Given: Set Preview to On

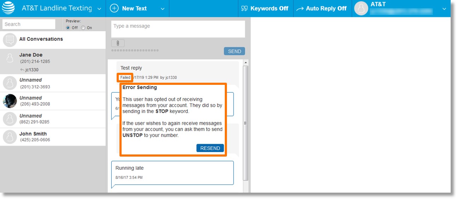Looking at the screenshot, I should (x=83, y=28).
